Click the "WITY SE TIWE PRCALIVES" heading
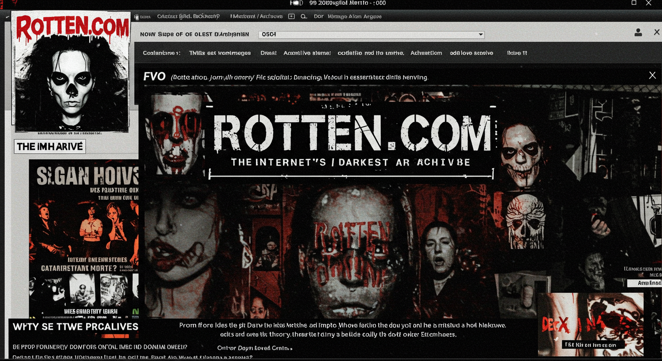 pos(75,327)
